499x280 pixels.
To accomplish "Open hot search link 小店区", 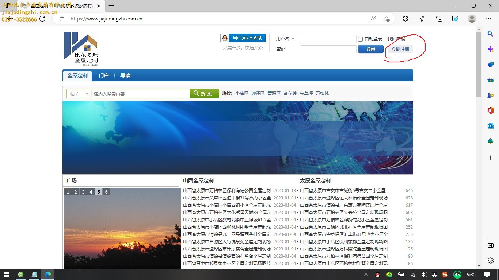I will point(242,93).
